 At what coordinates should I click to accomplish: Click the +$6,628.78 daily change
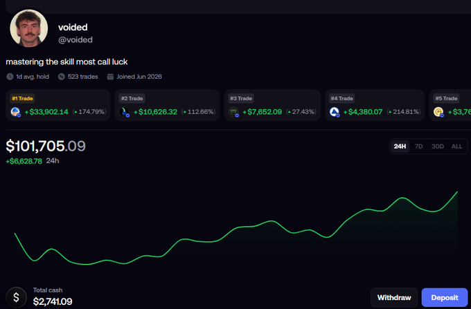24,161
